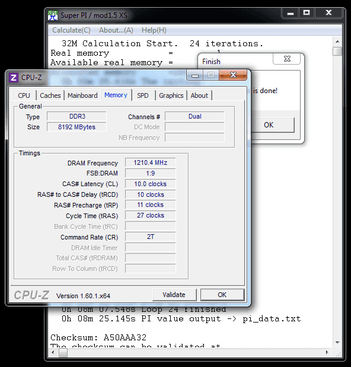Click the 10.0 clocks CAS Latency value

click(x=151, y=184)
